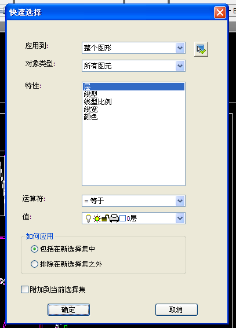The height and width of the screenshot is (328, 236).
Task: Click the padlock layer lock icon
Action: point(105,218)
